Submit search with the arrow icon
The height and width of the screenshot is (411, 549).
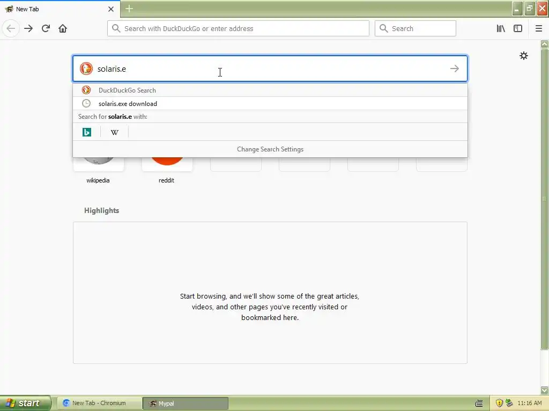[455, 68]
